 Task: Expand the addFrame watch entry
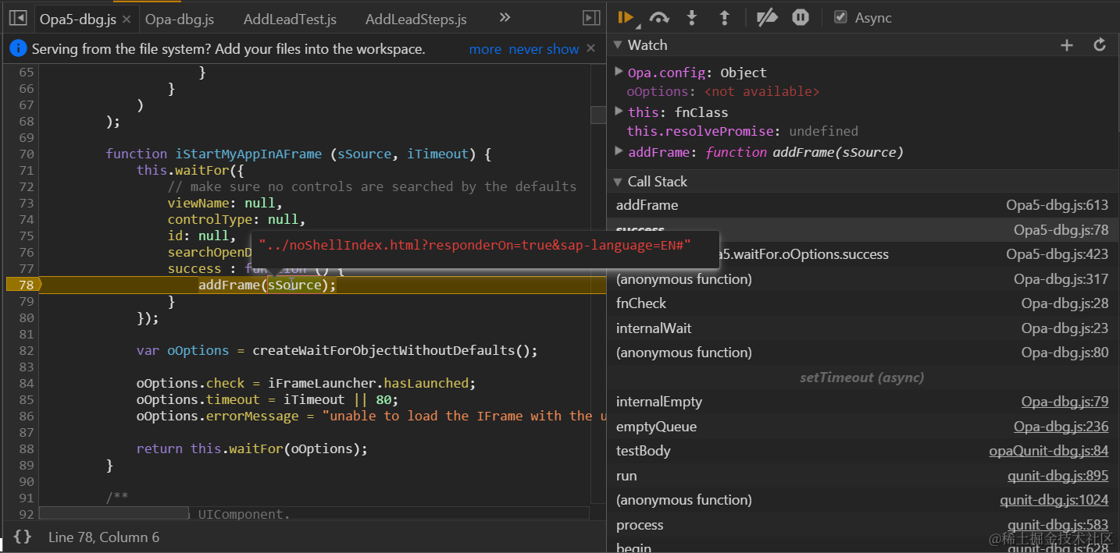pos(619,151)
